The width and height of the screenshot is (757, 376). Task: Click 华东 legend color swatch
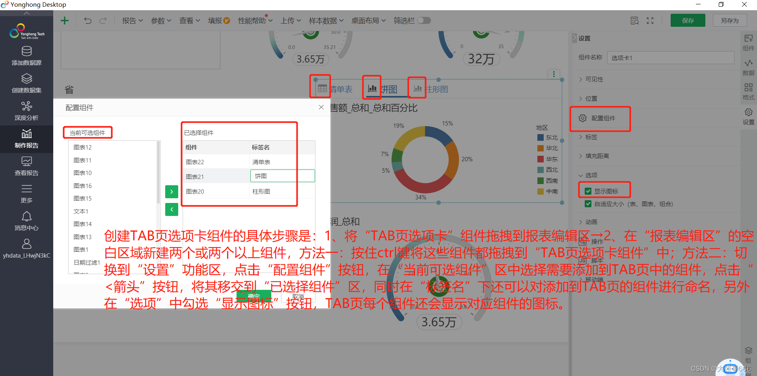tap(541, 159)
